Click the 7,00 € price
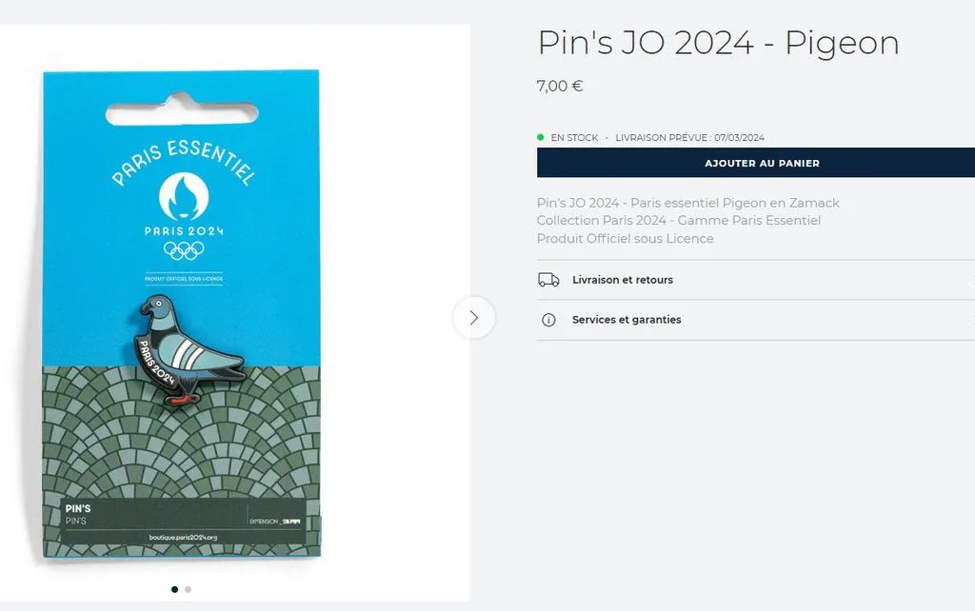The width and height of the screenshot is (975, 611). pos(560,87)
